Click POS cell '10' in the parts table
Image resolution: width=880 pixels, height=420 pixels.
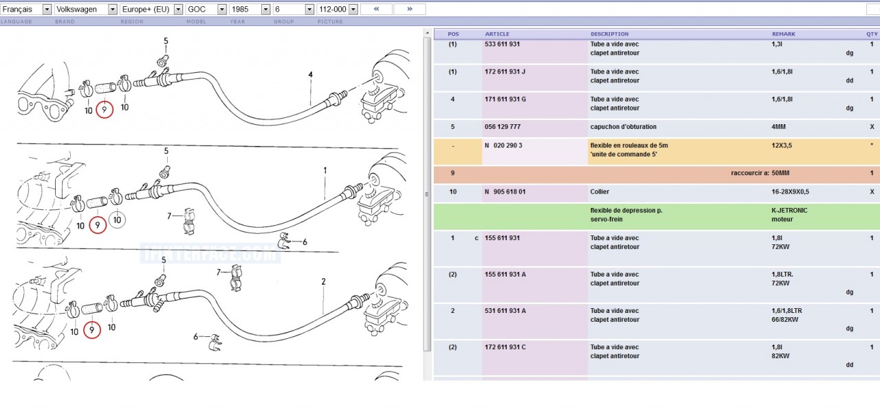pos(452,191)
